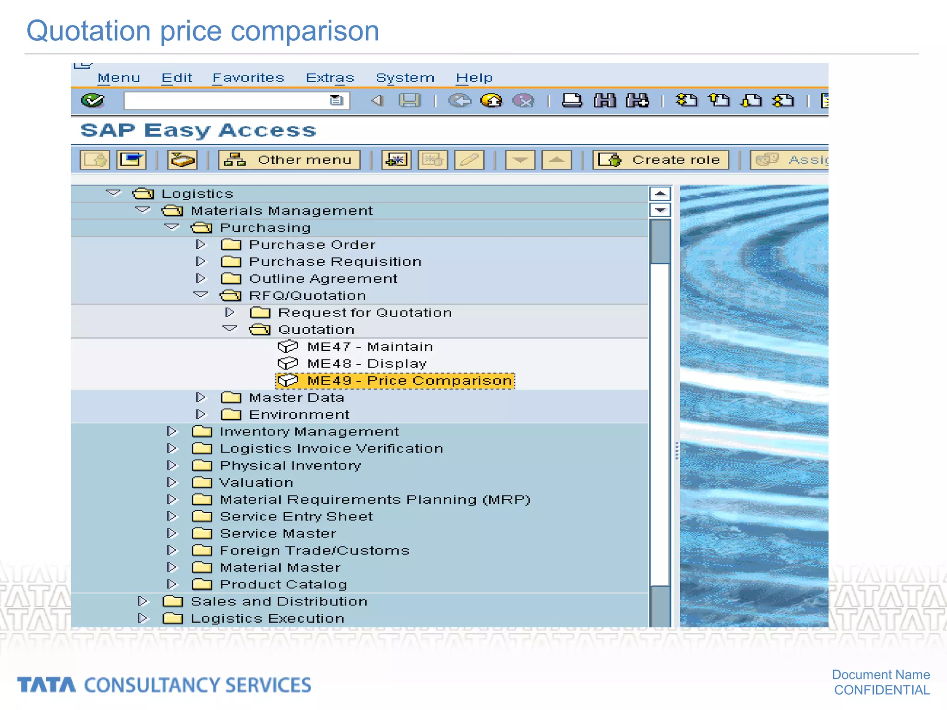Click the collapse left triangle in the command field

click(377, 100)
